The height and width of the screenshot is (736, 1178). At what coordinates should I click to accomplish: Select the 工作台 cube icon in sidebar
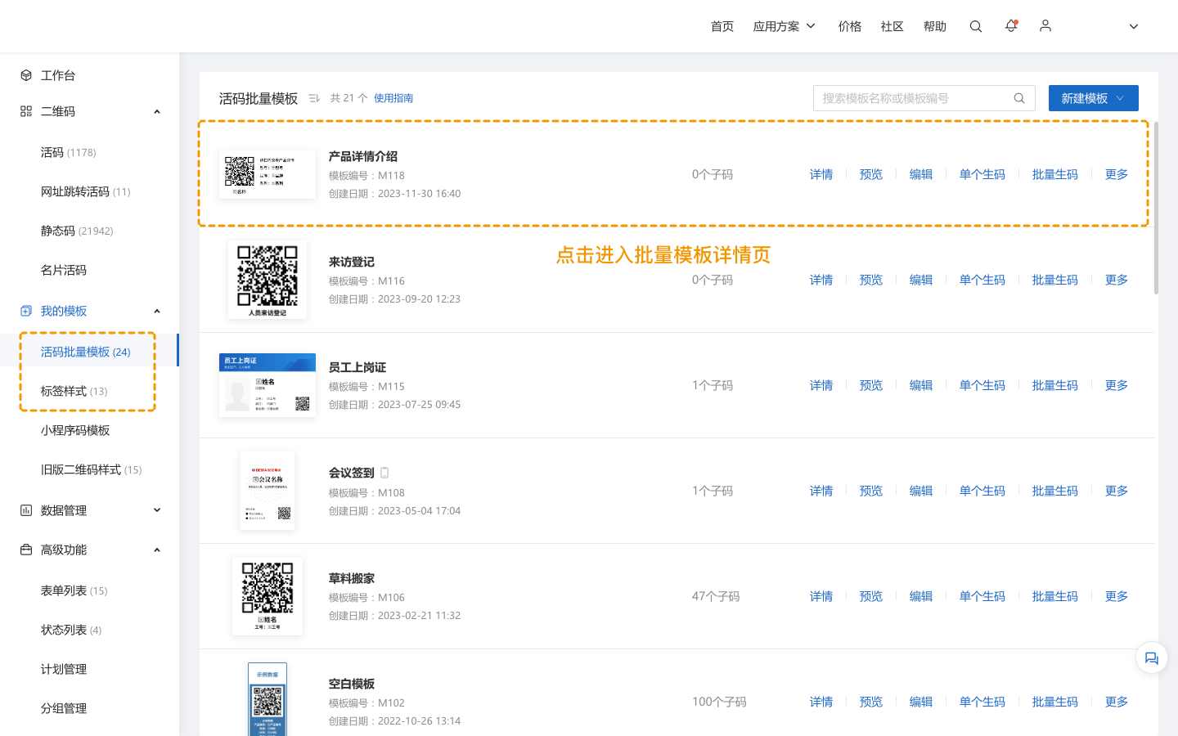point(25,74)
